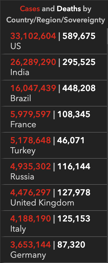Select the Turkey list row

[x=54, y=145]
